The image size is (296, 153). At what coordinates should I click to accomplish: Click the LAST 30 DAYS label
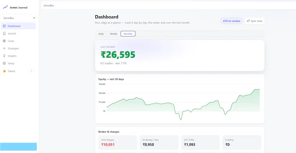point(108,47)
